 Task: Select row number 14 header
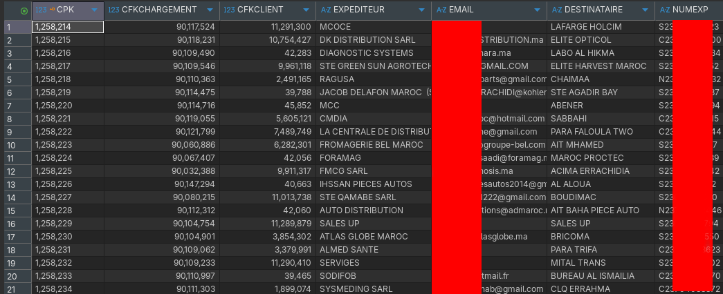pos(17,197)
